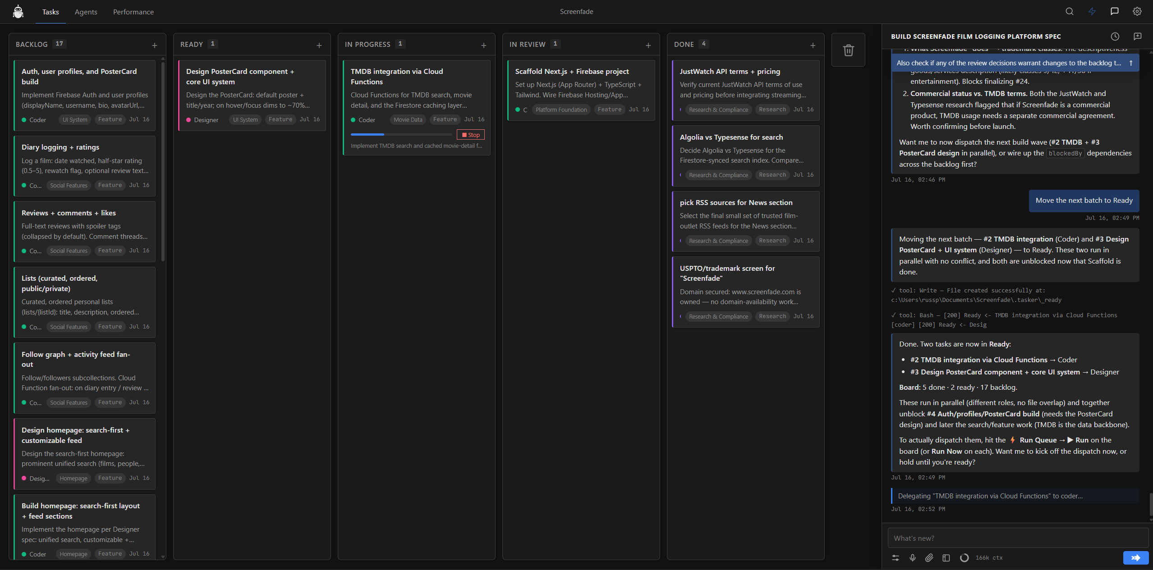This screenshot has height=570, width=1153.
Task: Click the Backlog scrollbar down arrow
Action: pyautogui.click(x=163, y=557)
